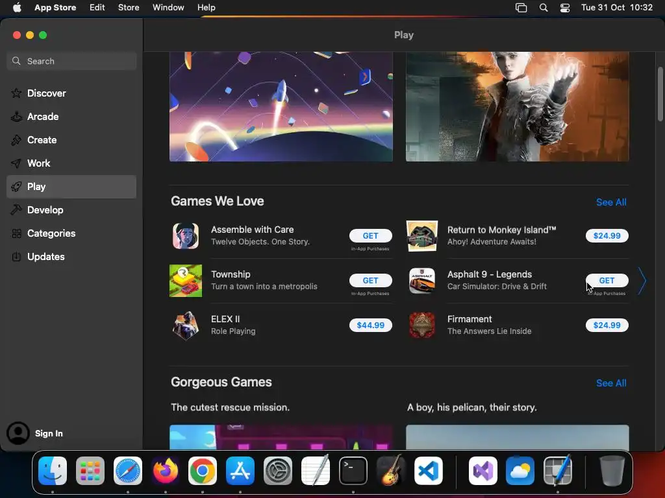Viewport: 665px width, 498px height.
Task: Open the cutest rescue mission thumbnail
Action: click(281, 437)
